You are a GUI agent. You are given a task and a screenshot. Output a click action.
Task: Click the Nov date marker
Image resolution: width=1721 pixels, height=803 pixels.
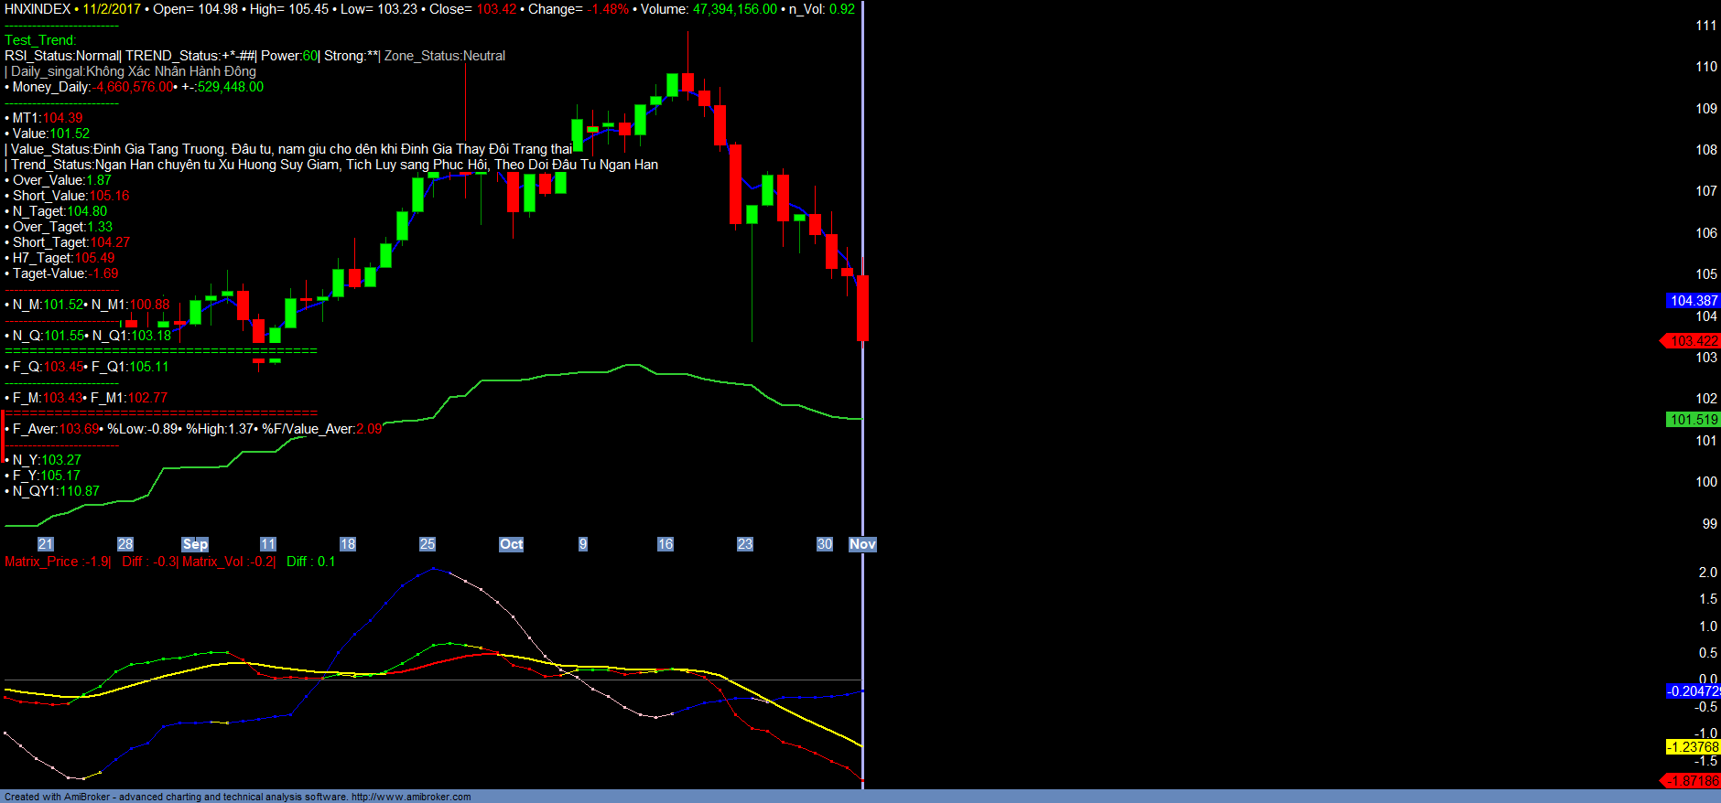click(x=862, y=544)
